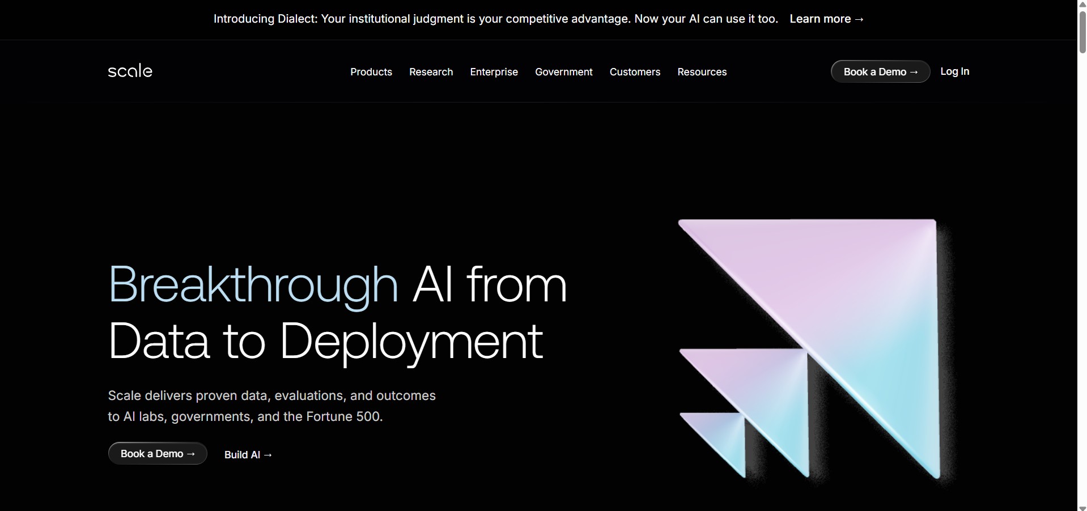This screenshot has height=511, width=1087.
Task: Open the Resources menu in navbar
Action: (702, 72)
